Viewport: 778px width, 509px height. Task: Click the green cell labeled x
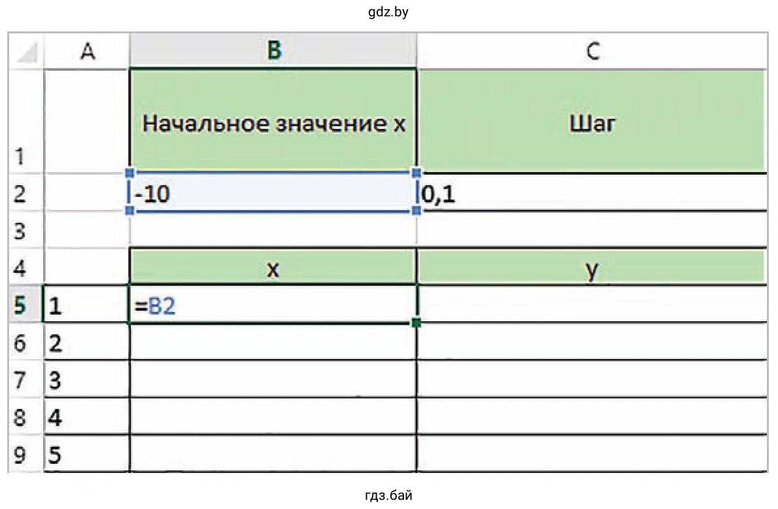273,267
